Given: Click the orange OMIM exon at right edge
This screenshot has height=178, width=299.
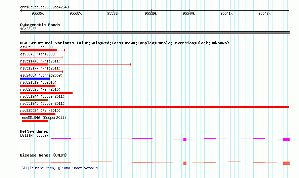Looking at the screenshot, I should click(287, 163).
